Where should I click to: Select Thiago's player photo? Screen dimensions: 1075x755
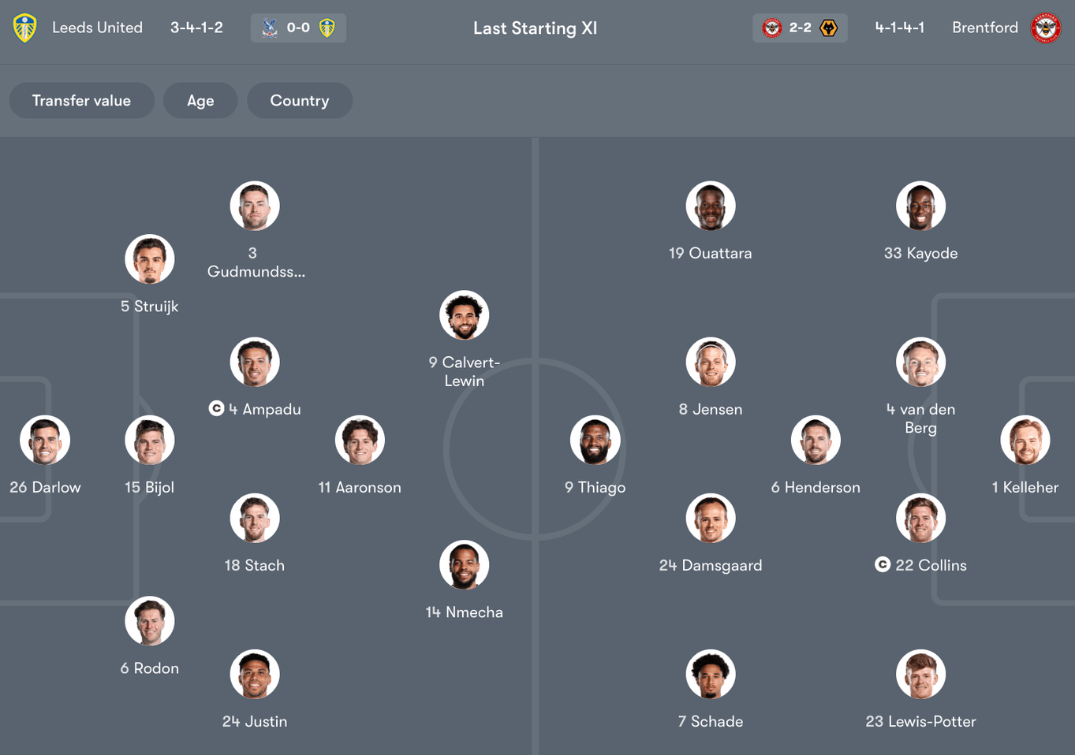coord(595,440)
